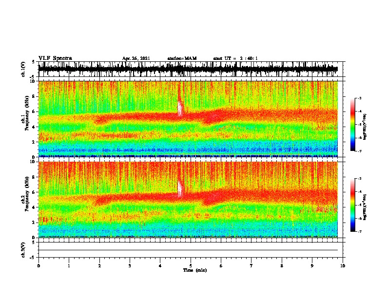386x298 pixels.
Task: Click the "station=MAM" header label
Action: [182, 58]
